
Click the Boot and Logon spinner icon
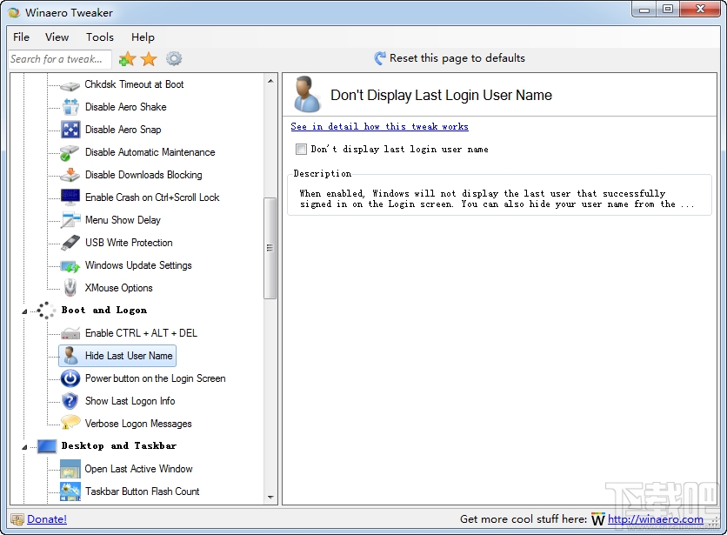click(x=46, y=311)
